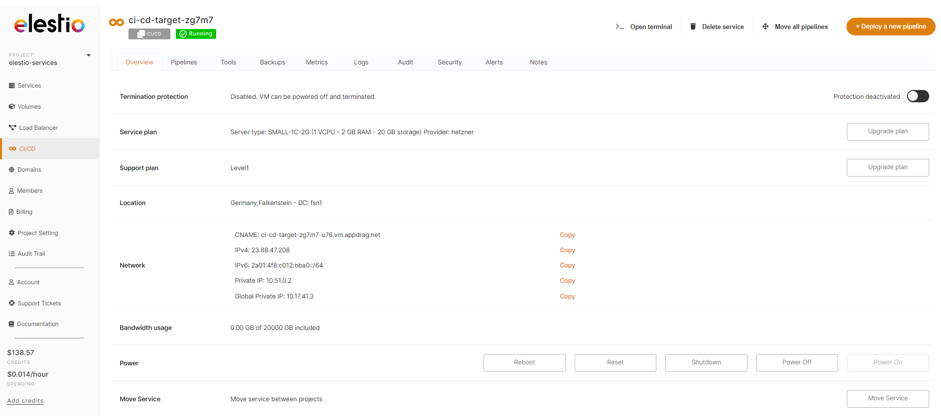Open Support Tickets in sidebar

point(39,303)
